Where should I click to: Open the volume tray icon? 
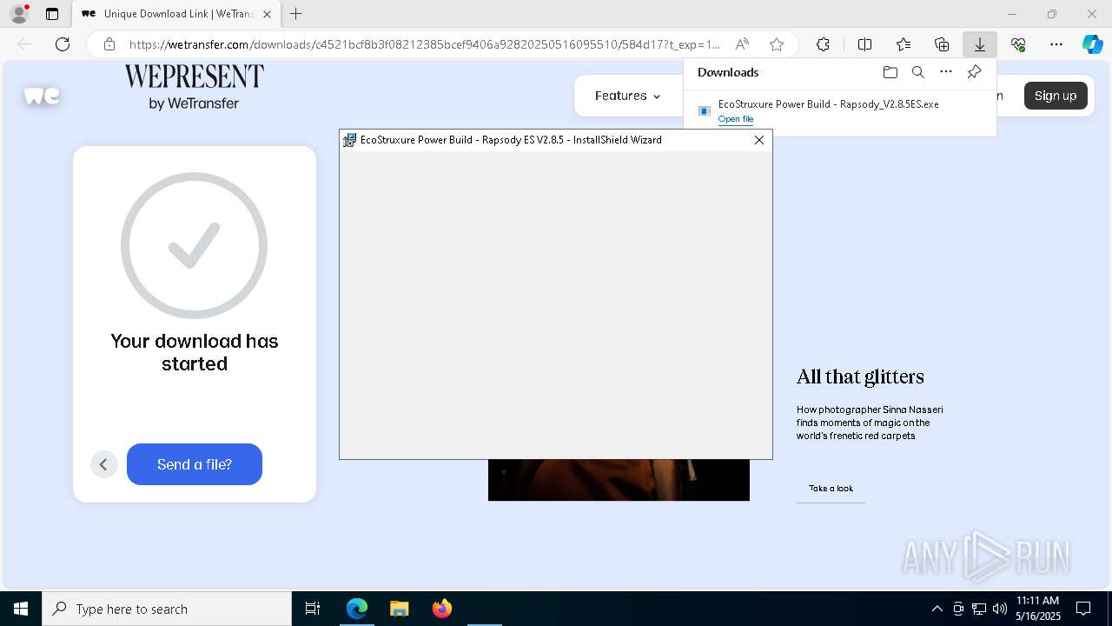click(x=1000, y=609)
